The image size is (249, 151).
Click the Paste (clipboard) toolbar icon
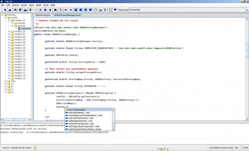tap(50, 10)
